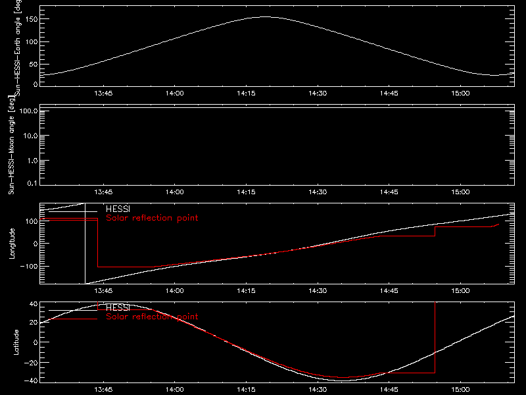
Task: Click the 20 tick on Latitude axis
Action: click(x=34, y=323)
